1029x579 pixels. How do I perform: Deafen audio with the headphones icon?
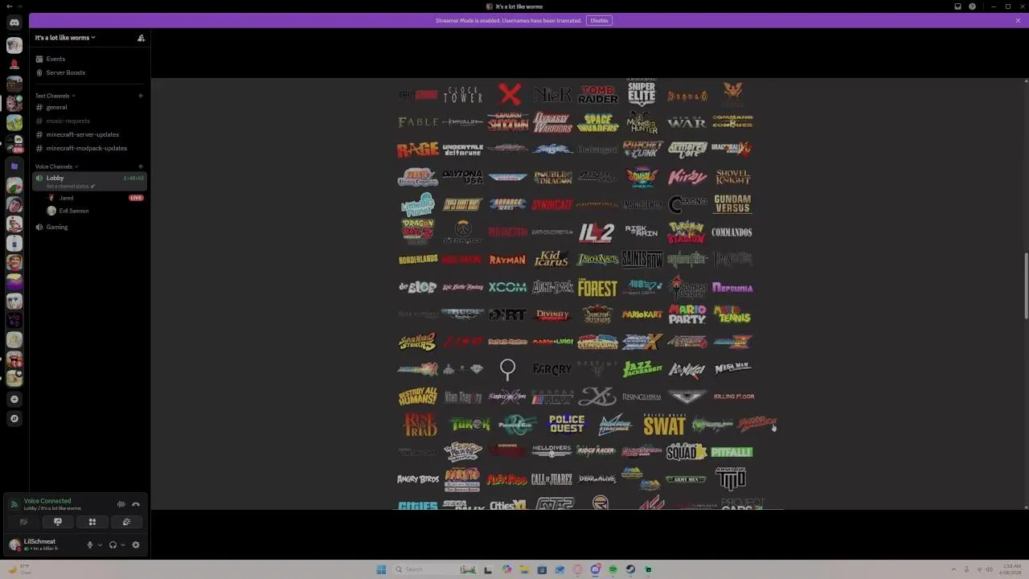tap(113, 544)
